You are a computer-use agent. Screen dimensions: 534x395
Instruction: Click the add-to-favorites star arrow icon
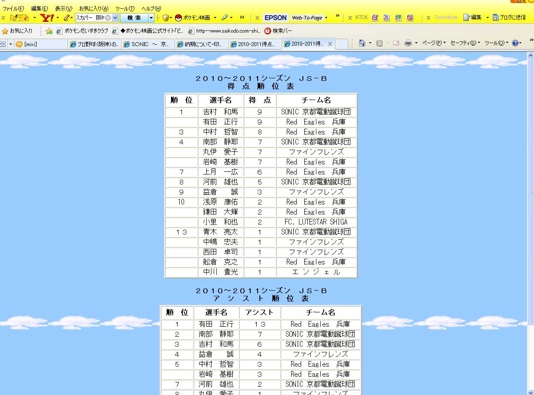point(49,31)
